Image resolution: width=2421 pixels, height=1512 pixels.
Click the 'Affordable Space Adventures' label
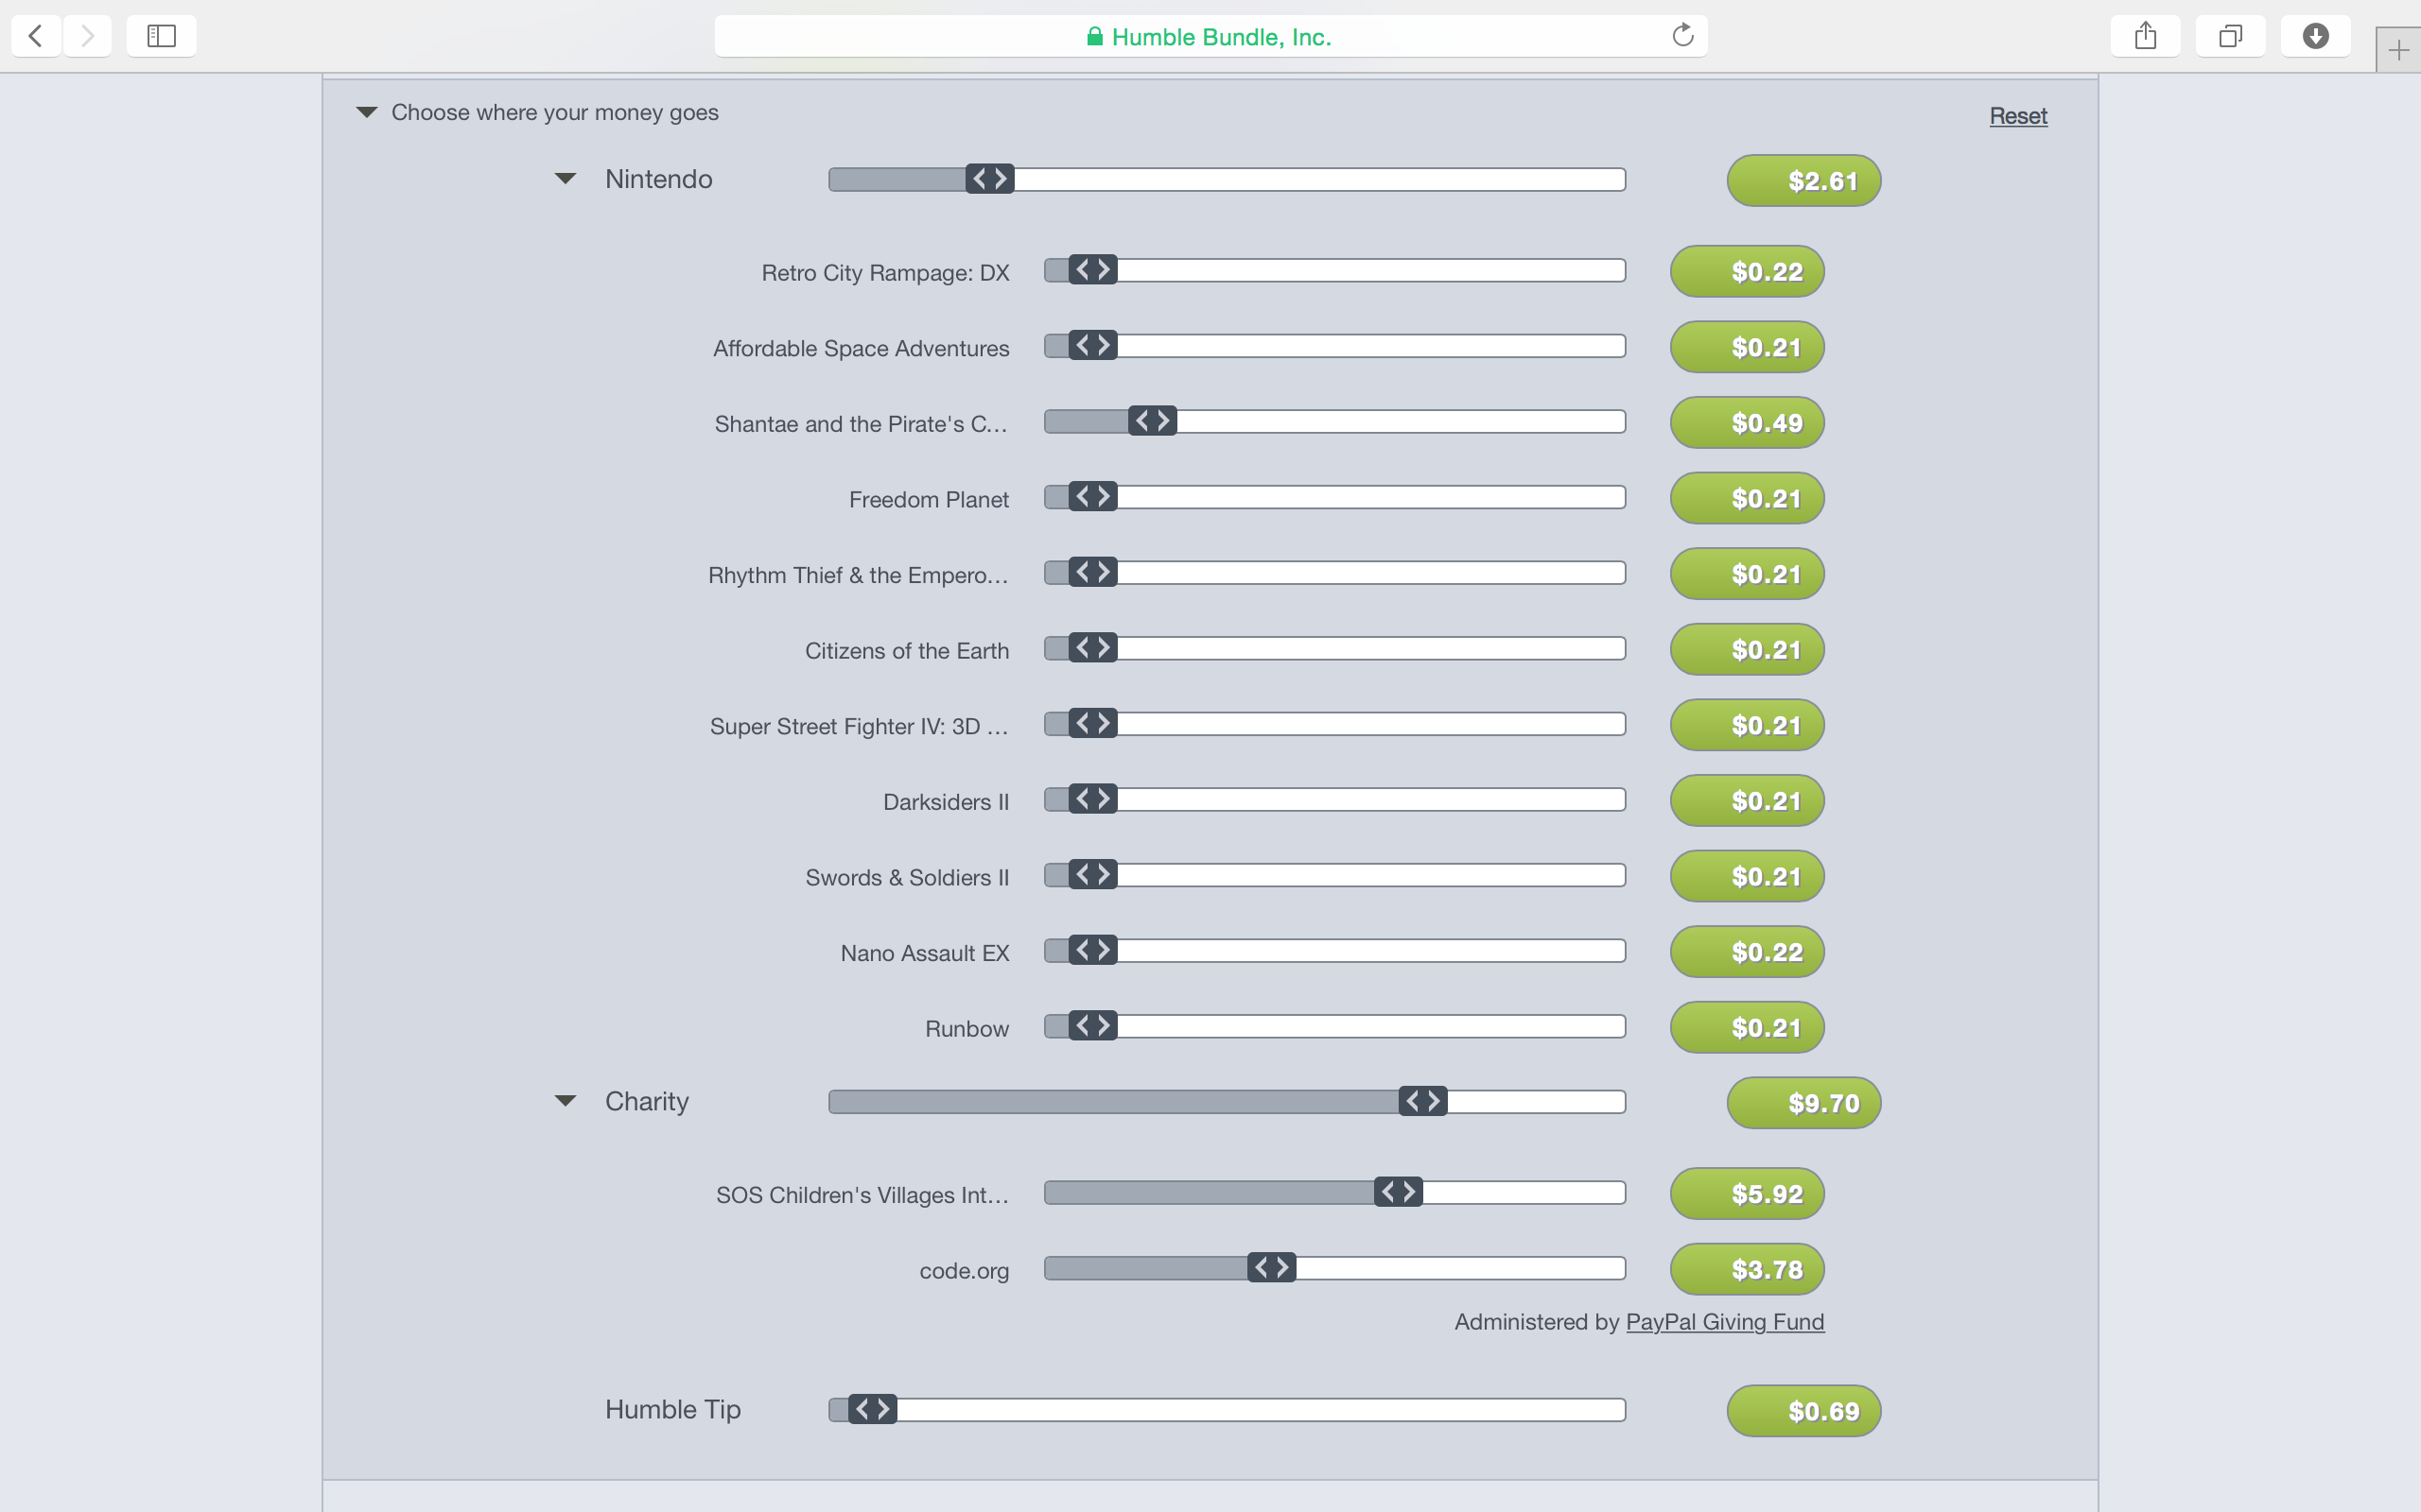[x=861, y=348]
